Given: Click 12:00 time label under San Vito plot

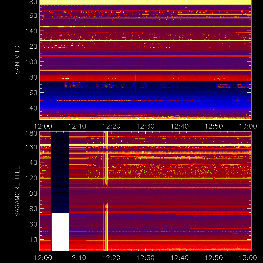Looking at the screenshot, I should coord(43,126).
